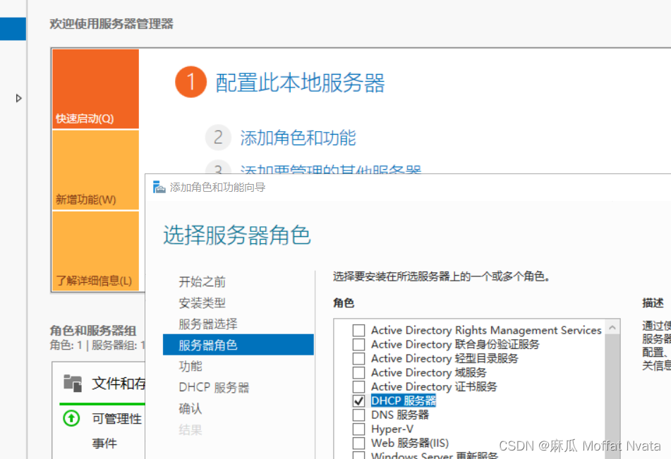Select Active Directory 域服务 role label
The width and height of the screenshot is (671, 459).
click(429, 372)
